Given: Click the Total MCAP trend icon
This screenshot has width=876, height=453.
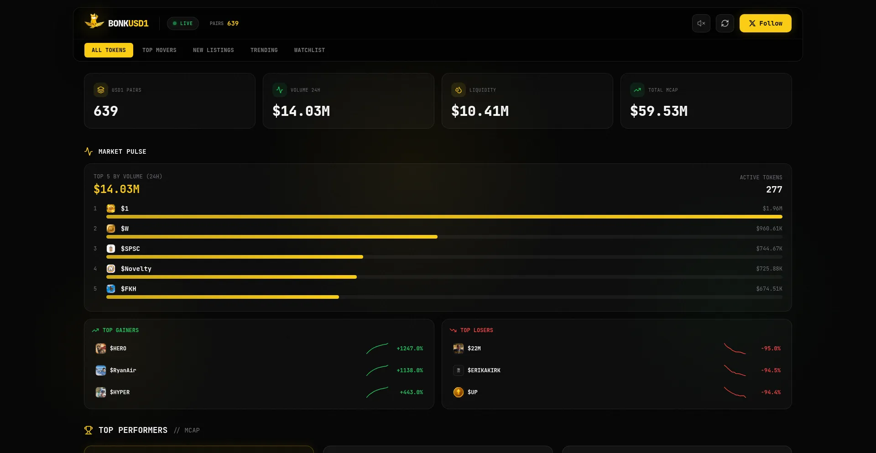Looking at the screenshot, I should 637,90.
